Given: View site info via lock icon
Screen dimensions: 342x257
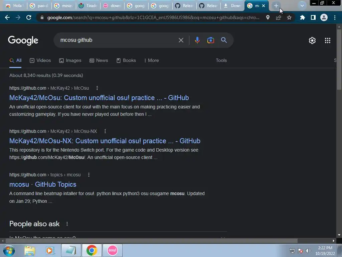Looking at the screenshot, I should (42, 17).
